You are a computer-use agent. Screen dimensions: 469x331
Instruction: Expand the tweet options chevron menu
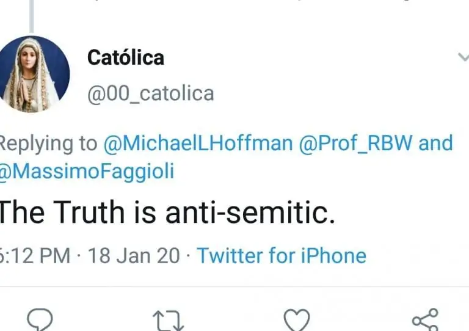pyautogui.click(x=464, y=57)
